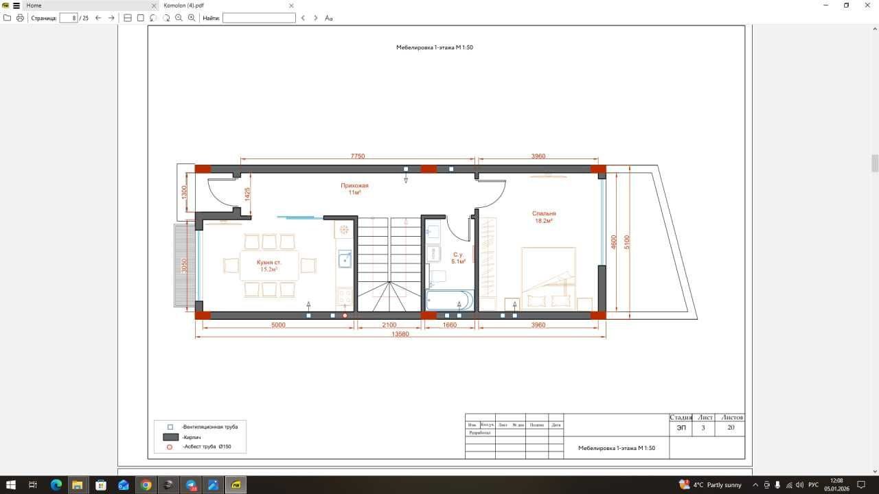The width and height of the screenshot is (879, 494).
Task: Find next search result arrow
Action: click(316, 18)
